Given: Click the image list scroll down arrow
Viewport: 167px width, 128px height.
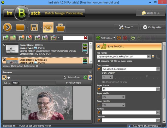Looking at the screenshot, I should coord(91,62).
